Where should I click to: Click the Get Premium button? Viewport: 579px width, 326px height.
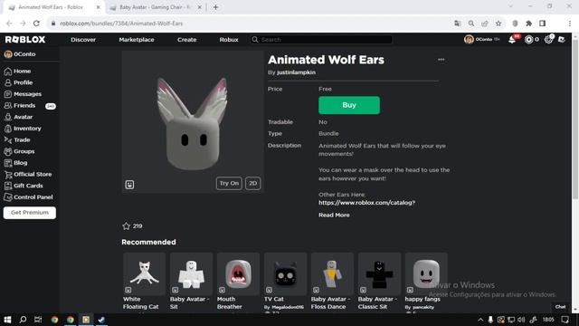(30, 213)
